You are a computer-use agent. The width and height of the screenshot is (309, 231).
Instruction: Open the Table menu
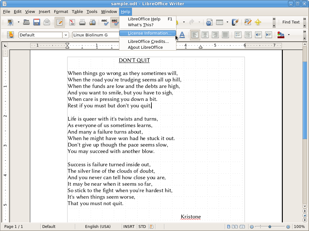(77, 11)
